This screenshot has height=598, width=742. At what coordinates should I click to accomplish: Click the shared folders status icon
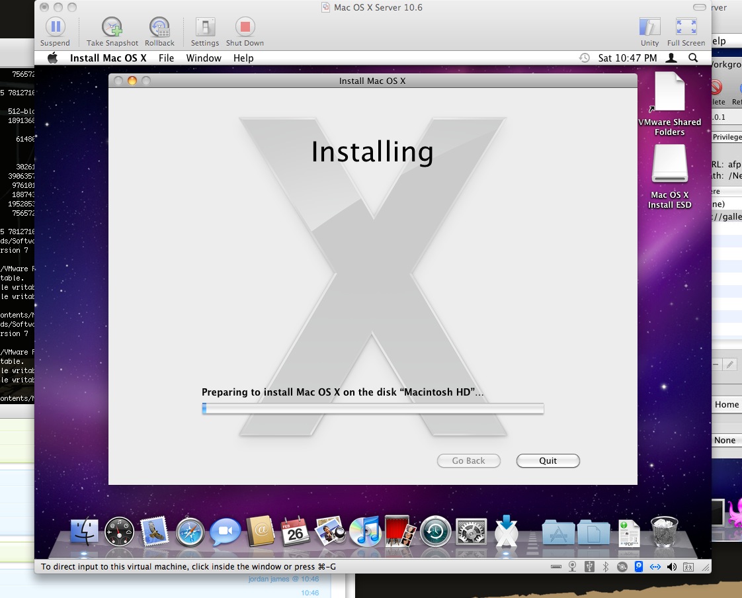point(688,567)
